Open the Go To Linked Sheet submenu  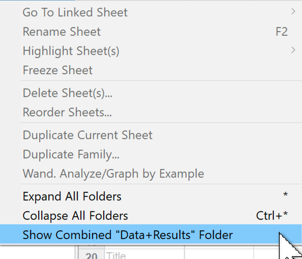(x=75, y=12)
